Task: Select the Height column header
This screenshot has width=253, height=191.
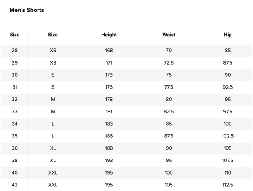Action: [x=109, y=35]
